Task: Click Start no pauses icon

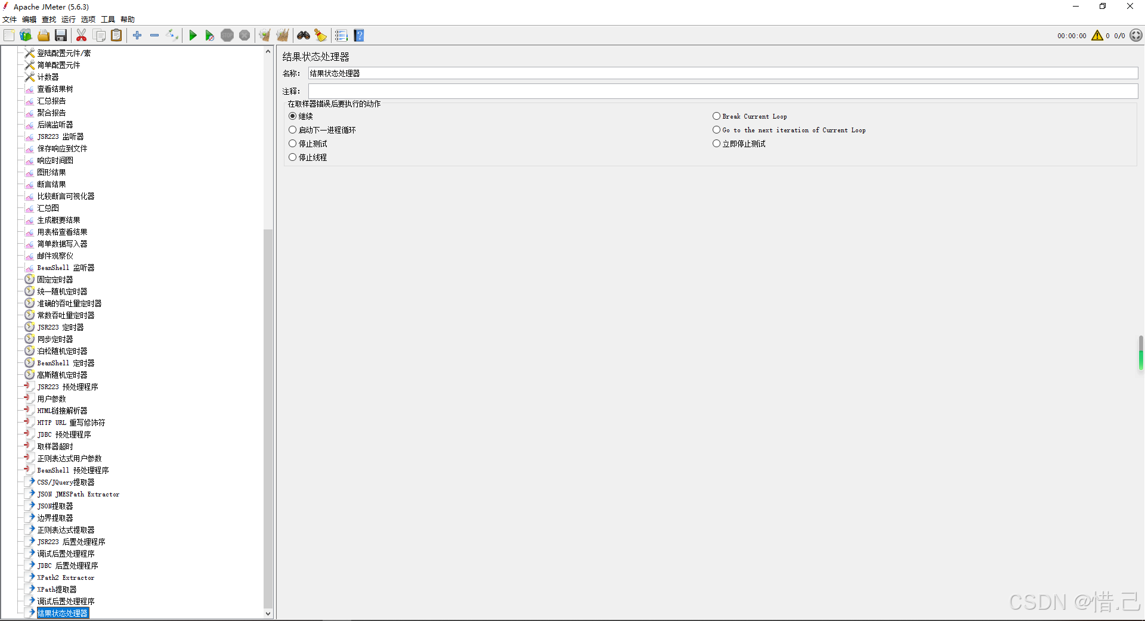Action: 209,36
